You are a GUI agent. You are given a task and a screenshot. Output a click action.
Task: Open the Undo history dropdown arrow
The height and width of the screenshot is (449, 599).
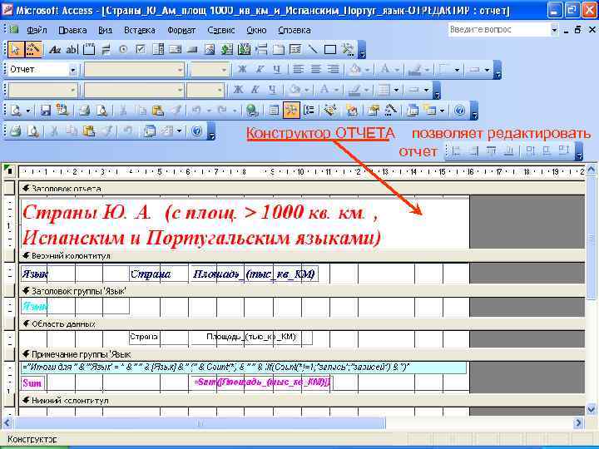pyautogui.click(x=209, y=111)
